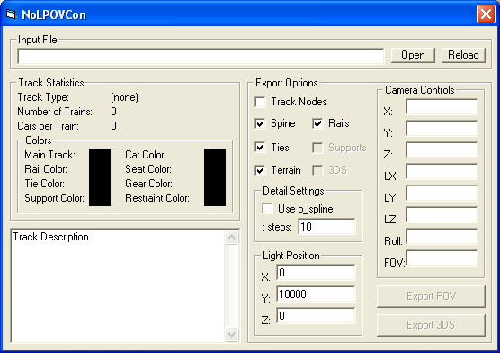Click Light Position X field
The width and height of the screenshot is (500, 353).
point(316,273)
